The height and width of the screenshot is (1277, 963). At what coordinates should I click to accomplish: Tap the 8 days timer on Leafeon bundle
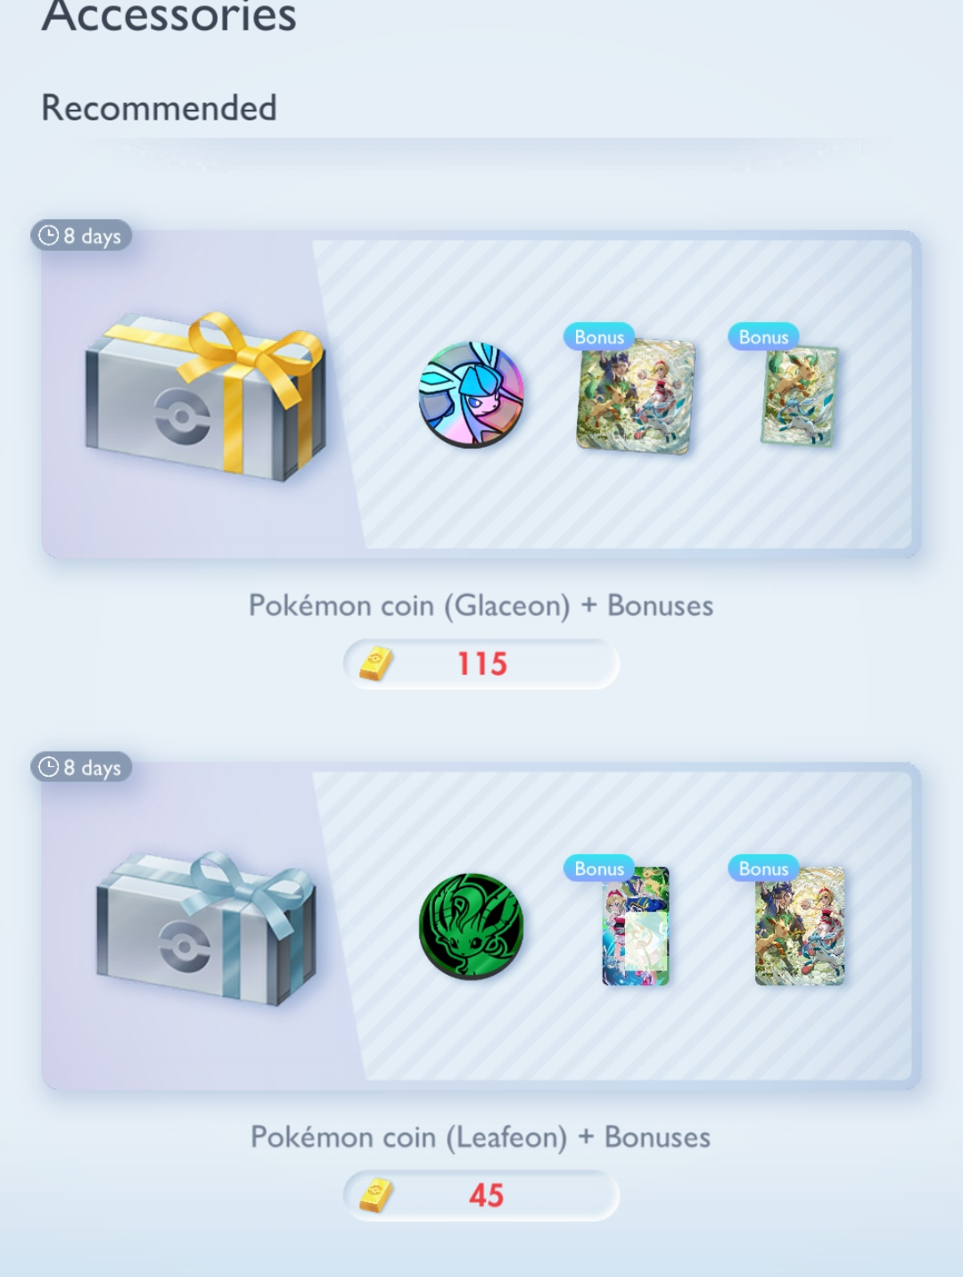coord(81,767)
